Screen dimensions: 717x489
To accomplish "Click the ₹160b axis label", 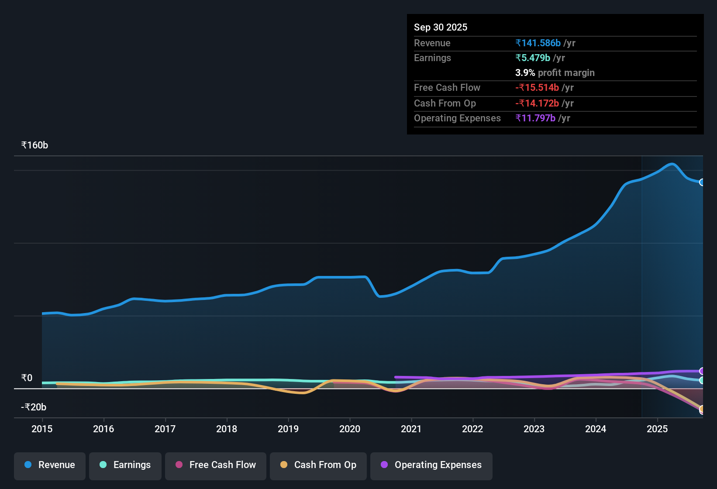I will (34, 145).
